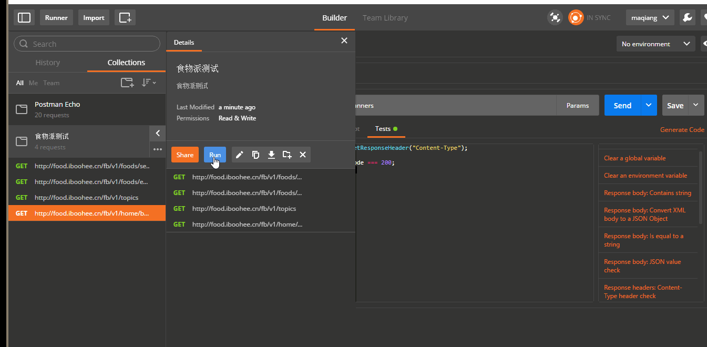Viewport: 707px width, 347px height.
Task: Collapse the details pane with the left chevron
Action: point(158,134)
